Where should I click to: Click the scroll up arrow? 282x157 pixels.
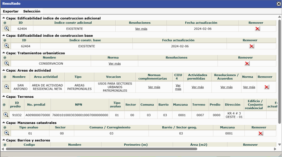[279, 17]
